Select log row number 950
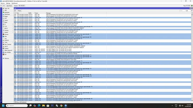 [x=102, y=60]
